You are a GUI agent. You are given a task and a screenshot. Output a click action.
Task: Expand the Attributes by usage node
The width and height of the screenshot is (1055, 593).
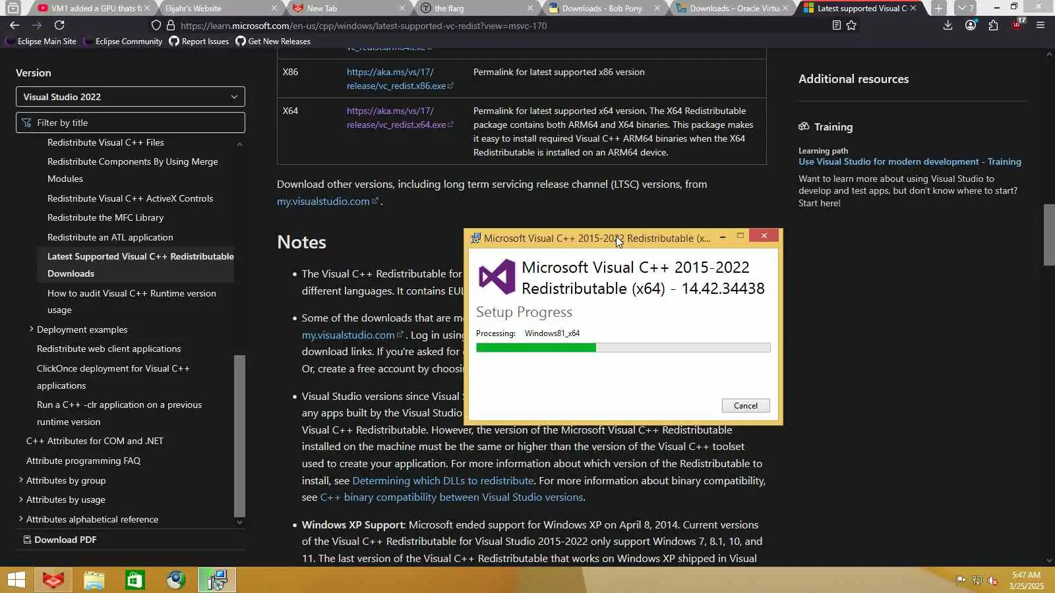coord(20,499)
